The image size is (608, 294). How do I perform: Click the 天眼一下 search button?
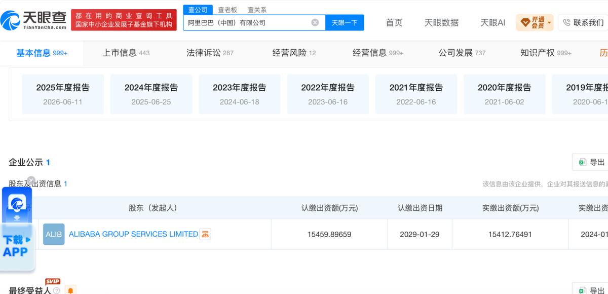[345, 22]
